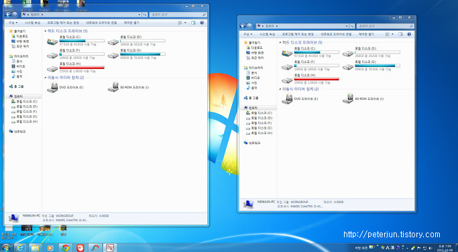Go back in left Explorer window
This screenshot has width=458, height=252.
click(8, 14)
